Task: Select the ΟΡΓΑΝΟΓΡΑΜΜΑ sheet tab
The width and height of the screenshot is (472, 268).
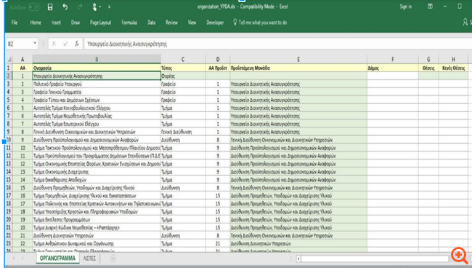Action: pyautogui.click(x=57, y=259)
